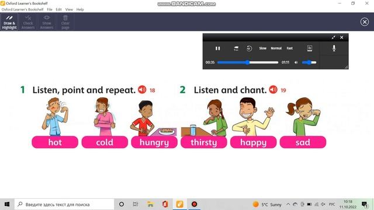
Task: Click the muted volume tray icon
Action: [323, 204]
